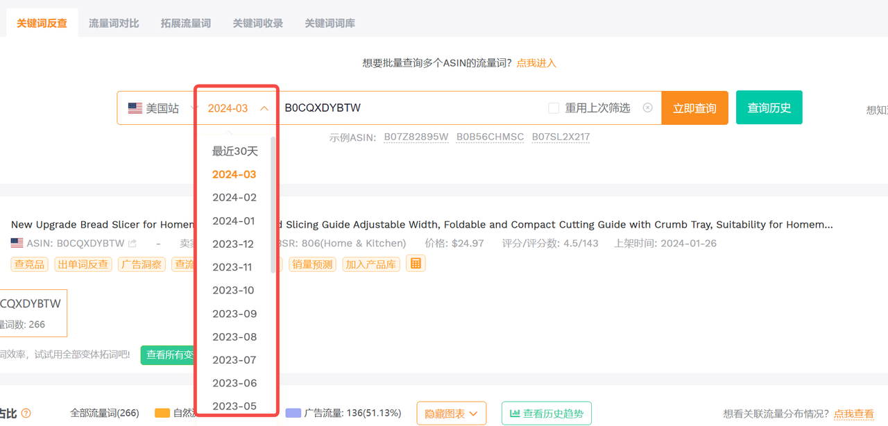Image resolution: width=888 pixels, height=426 pixels.
Task: Expand the 隐藏图表 dropdown button
Action: click(452, 414)
